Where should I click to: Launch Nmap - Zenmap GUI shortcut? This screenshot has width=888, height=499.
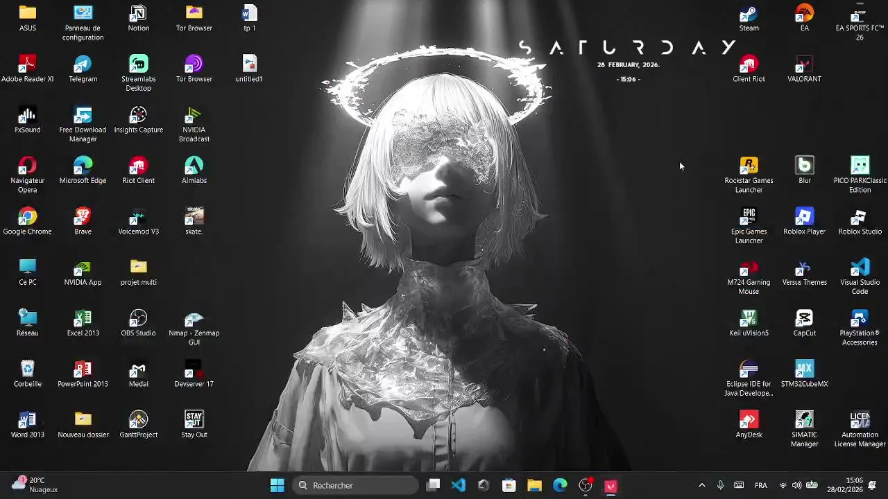(194, 327)
